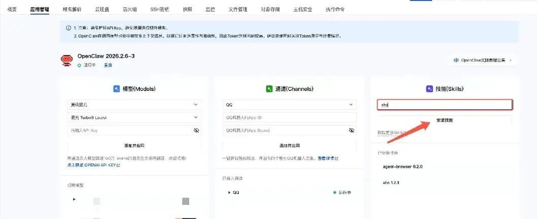Click 运行中 status of QQ channel

(x=345, y=193)
